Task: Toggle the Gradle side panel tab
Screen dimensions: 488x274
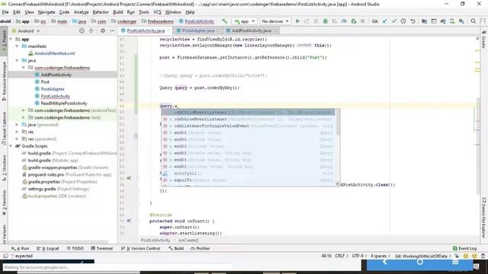Action: tap(484, 40)
